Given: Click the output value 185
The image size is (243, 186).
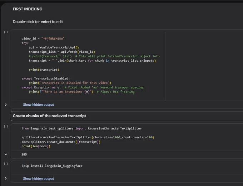Looking at the screenshot, I should 24,154.
